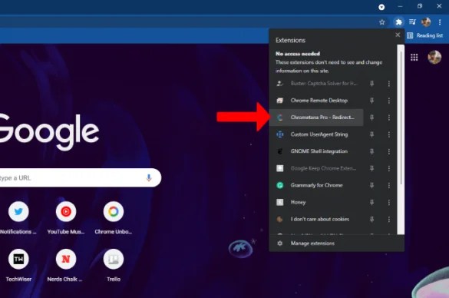Open the media control playlist icon
The height and width of the screenshot is (298, 449).
pos(412,22)
